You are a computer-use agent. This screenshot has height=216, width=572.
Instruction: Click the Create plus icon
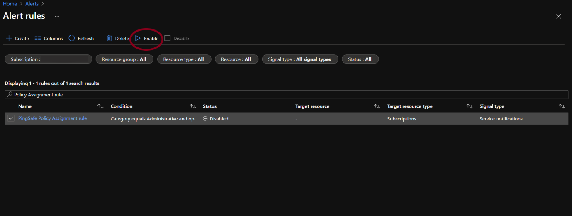pyautogui.click(x=9, y=38)
